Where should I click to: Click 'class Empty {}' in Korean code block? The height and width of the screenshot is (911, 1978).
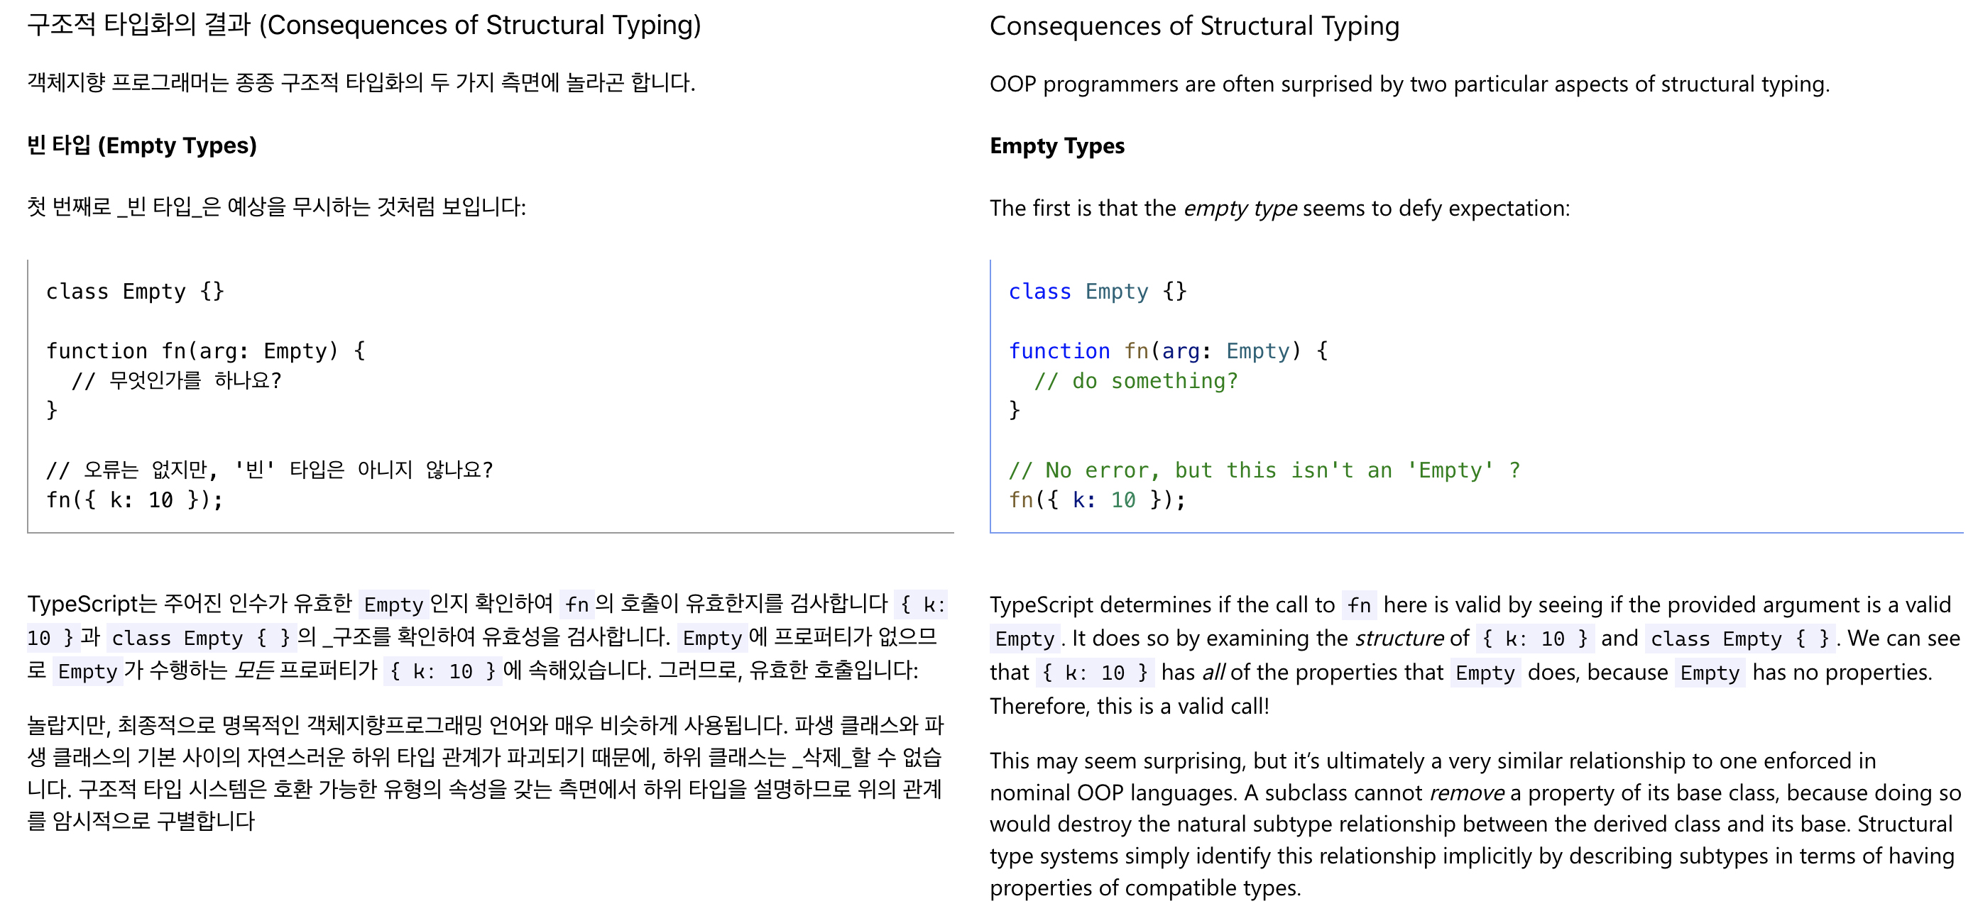click(134, 292)
